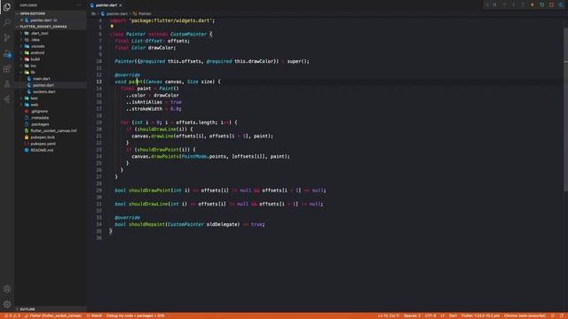Open the Explorer view in activity bar
This screenshot has width=568, height=319.
(x=7, y=6)
